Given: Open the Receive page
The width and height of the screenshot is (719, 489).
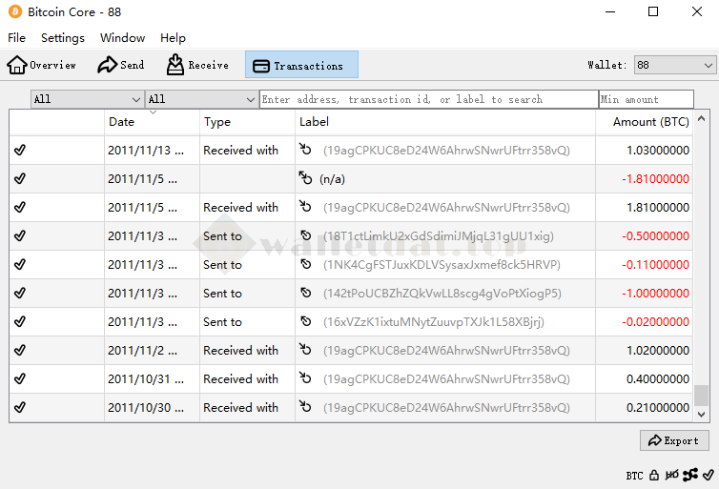Looking at the screenshot, I should [x=197, y=65].
